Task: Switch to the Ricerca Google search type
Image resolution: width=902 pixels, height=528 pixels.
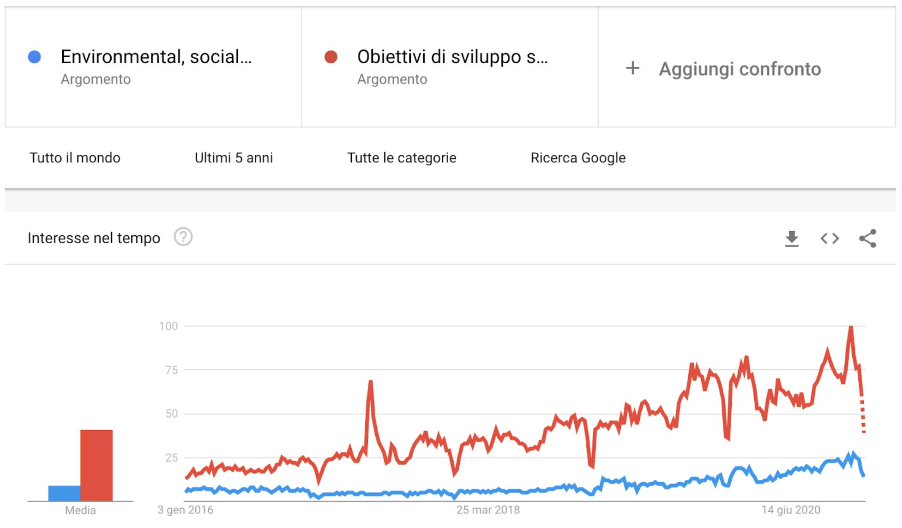Action: click(x=578, y=158)
